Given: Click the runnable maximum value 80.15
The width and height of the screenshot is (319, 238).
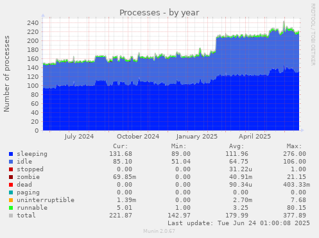Looking at the screenshot, I should point(297,208).
